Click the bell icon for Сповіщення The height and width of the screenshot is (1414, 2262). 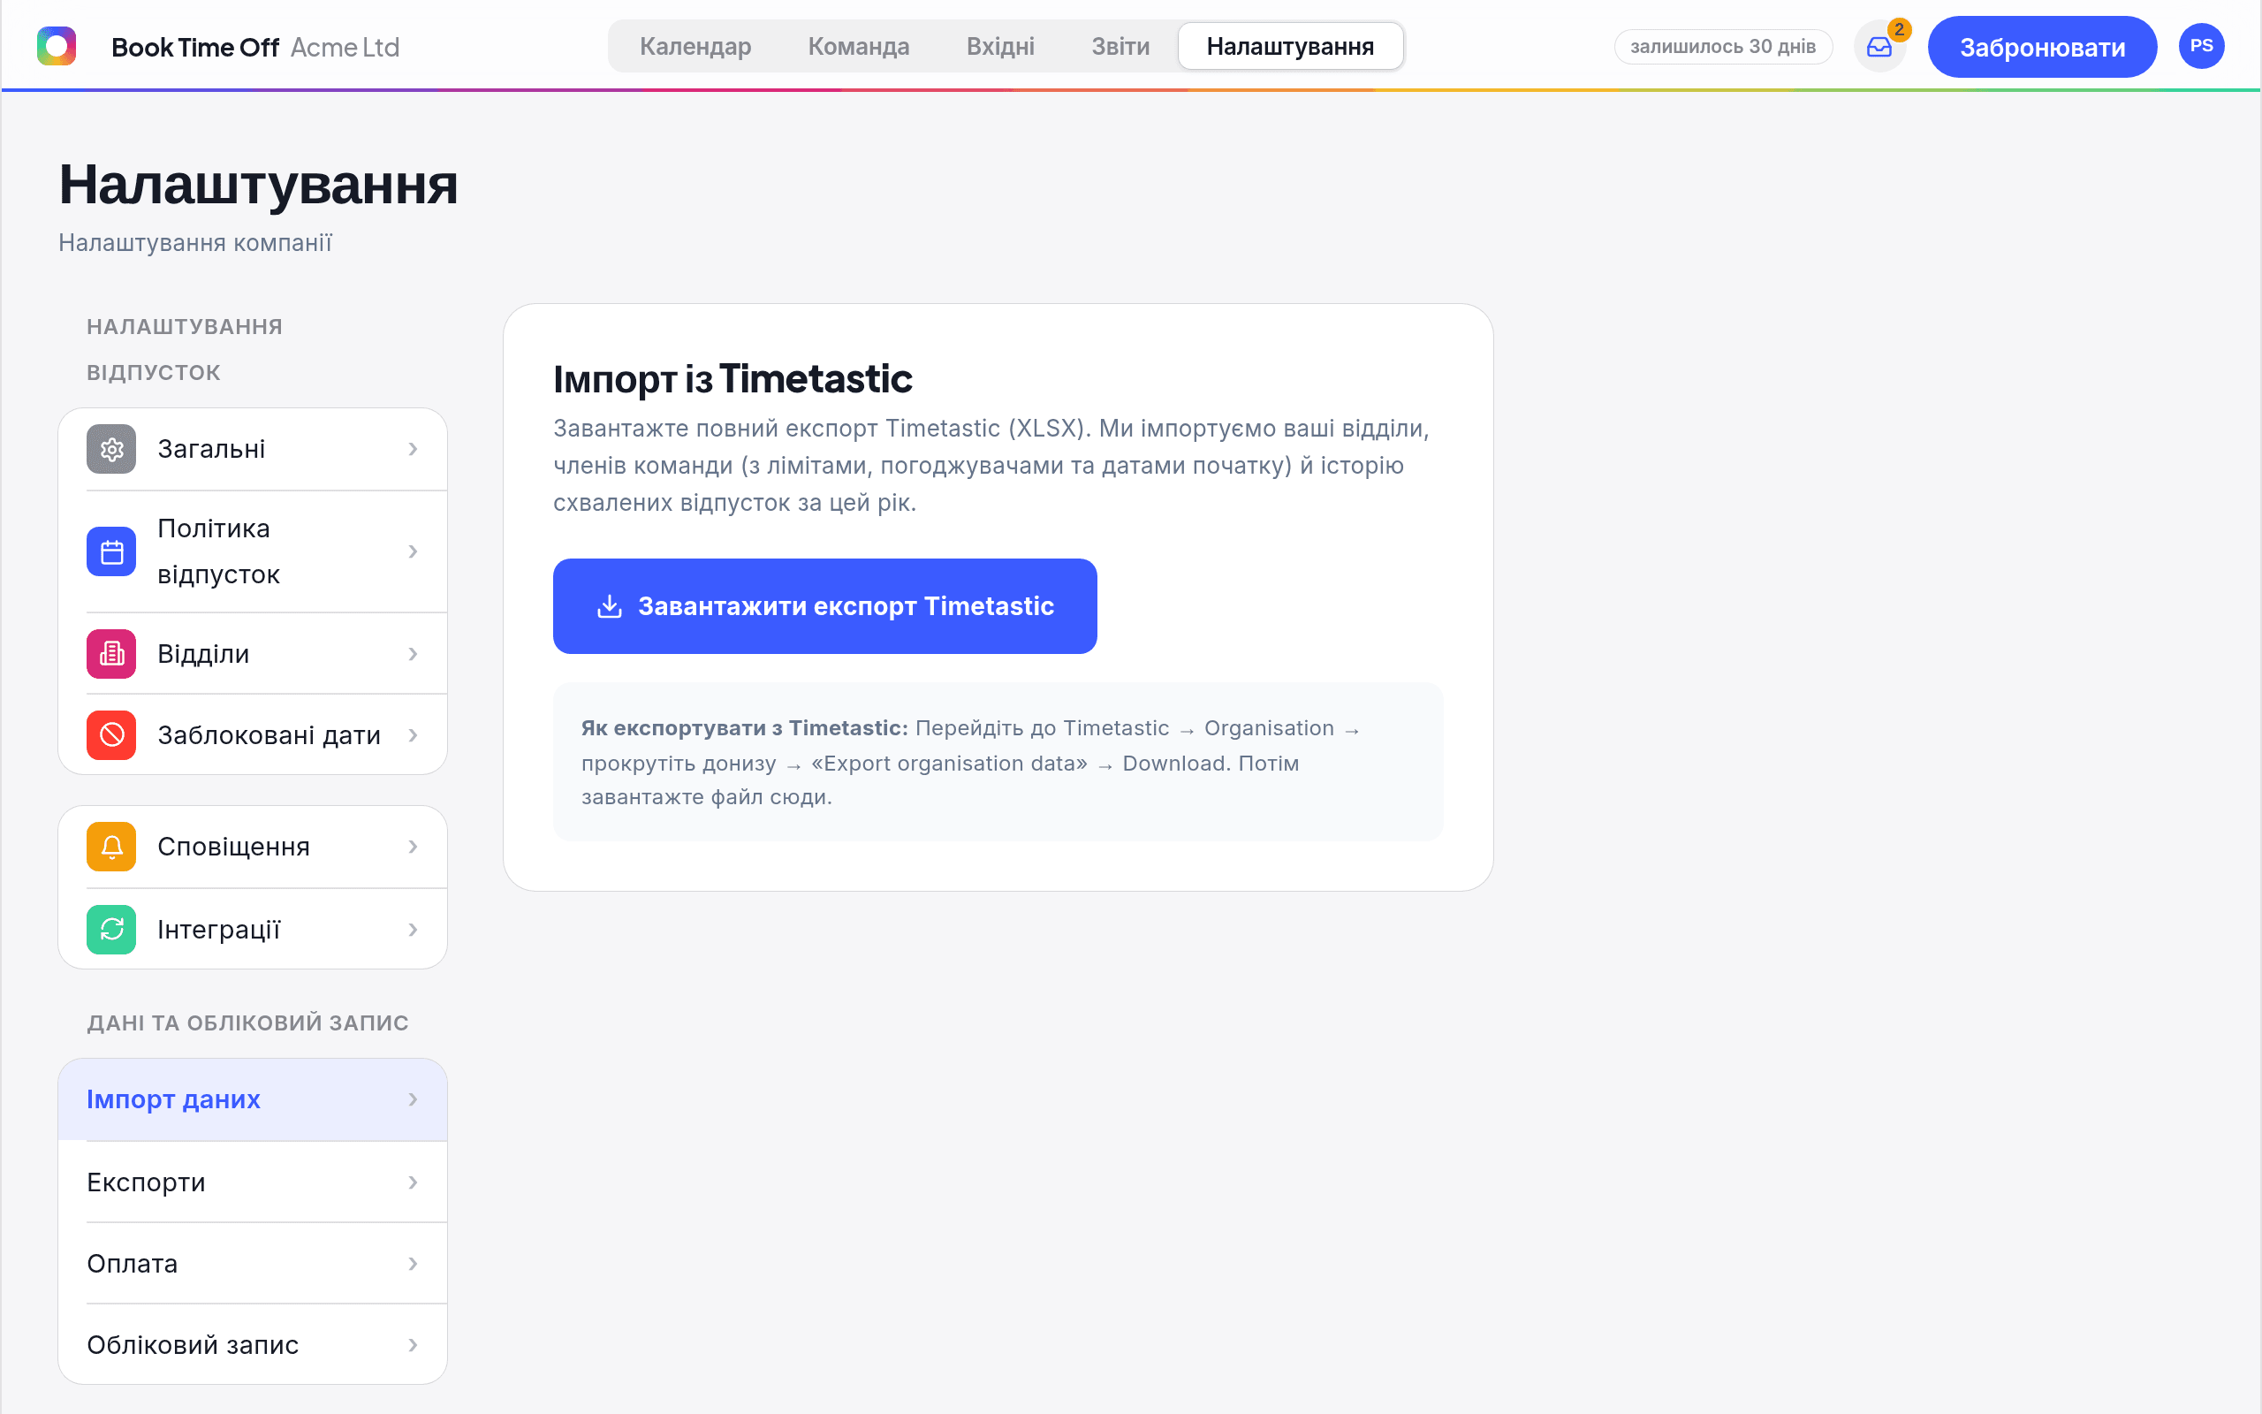(111, 847)
